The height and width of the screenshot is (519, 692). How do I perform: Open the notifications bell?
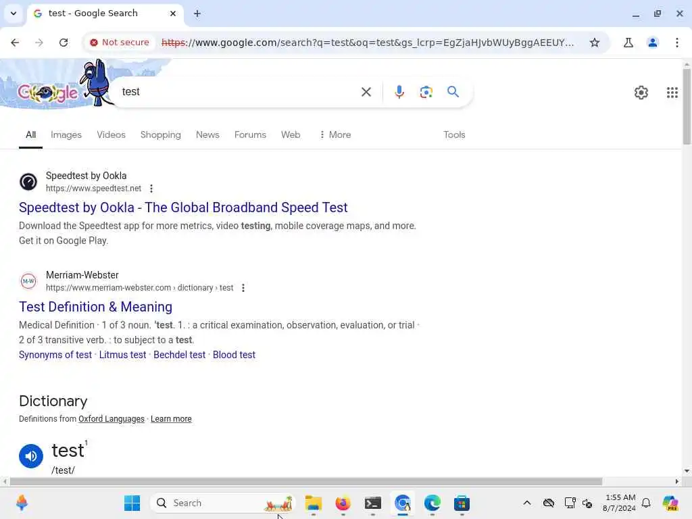(646, 503)
